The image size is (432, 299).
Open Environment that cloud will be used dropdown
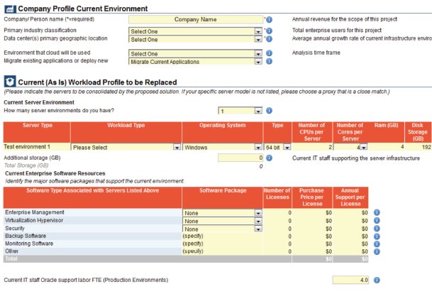point(195,53)
